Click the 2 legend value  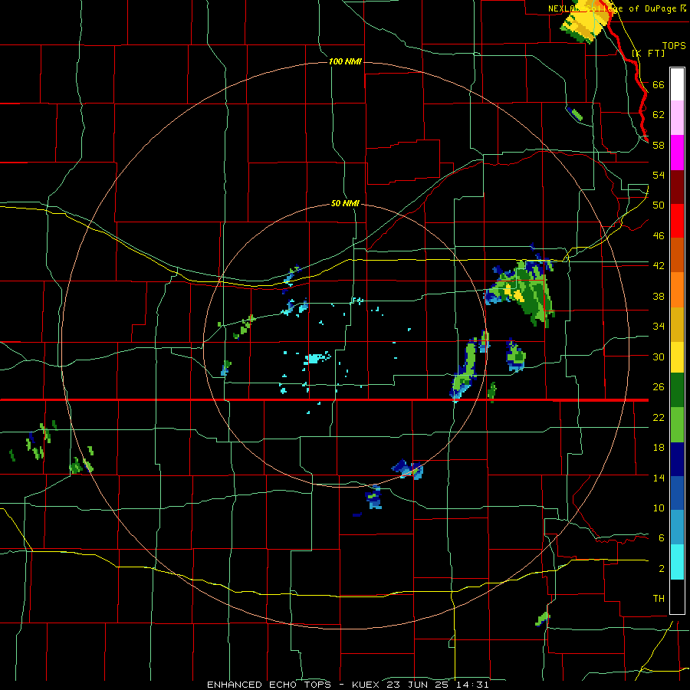[661, 569]
